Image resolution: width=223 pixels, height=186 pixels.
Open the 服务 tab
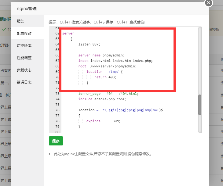click(27, 21)
